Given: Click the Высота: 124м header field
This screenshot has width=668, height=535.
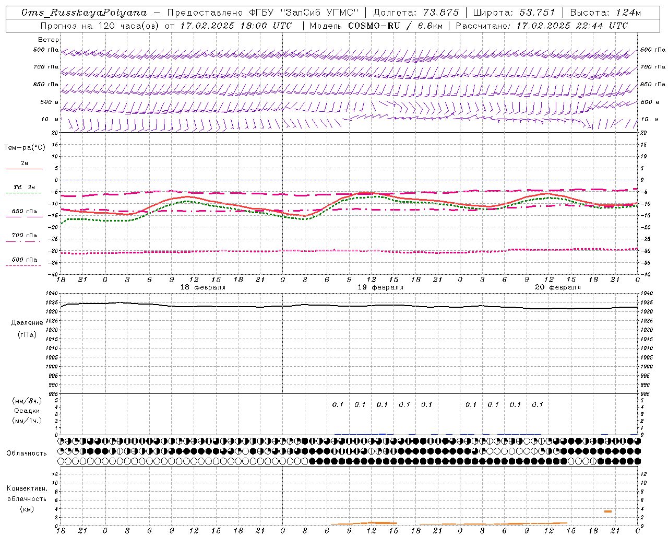Looking at the screenshot, I should [x=605, y=13].
